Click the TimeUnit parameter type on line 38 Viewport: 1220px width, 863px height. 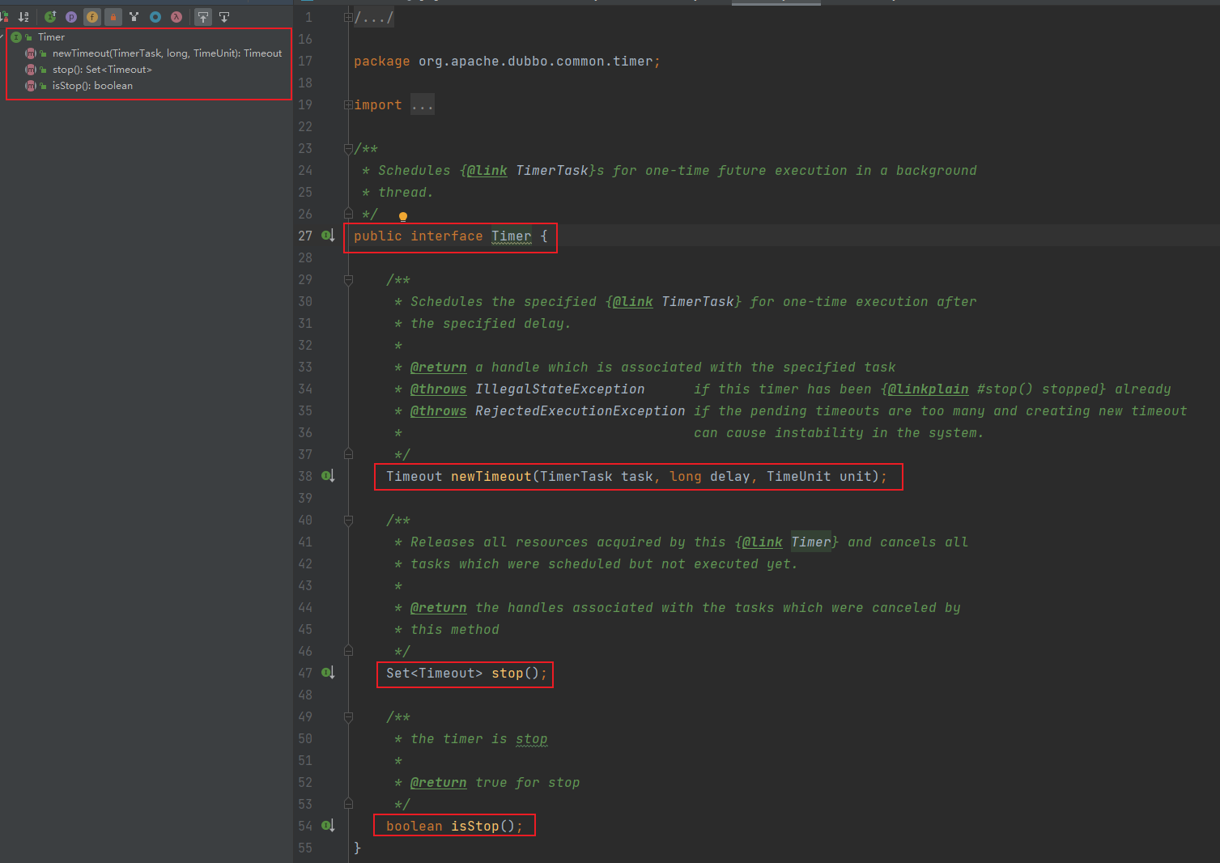tap(799, 476)
